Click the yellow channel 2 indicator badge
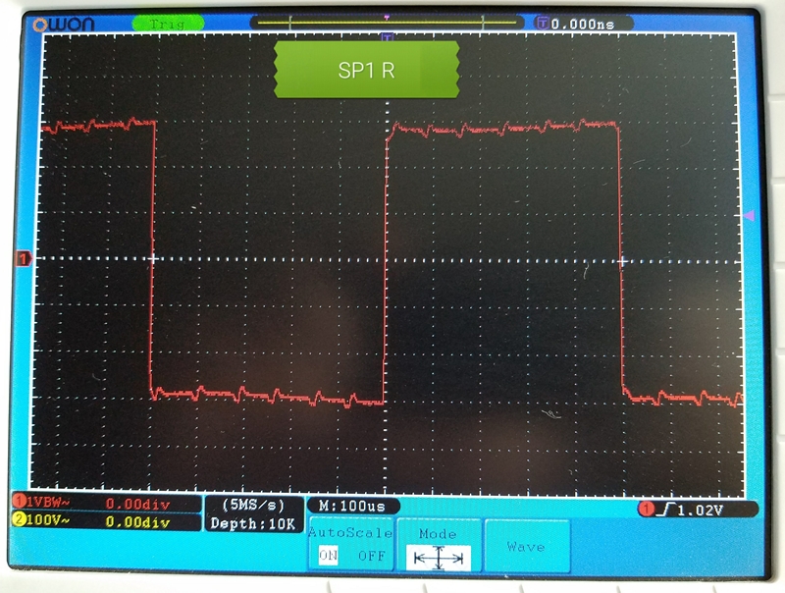Viewport: 785px width, 593px height. 18,521
